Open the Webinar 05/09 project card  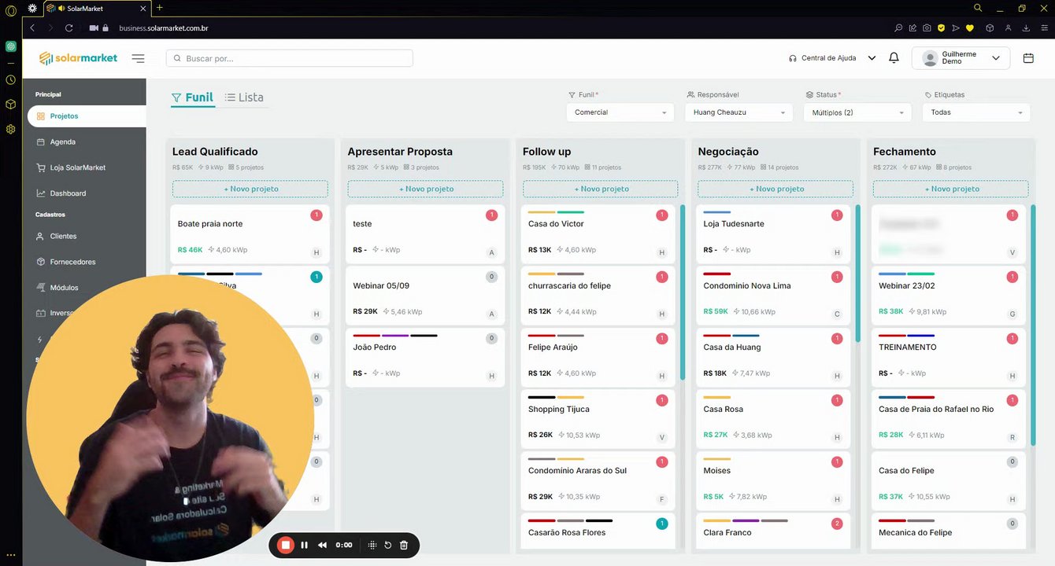(425, 296)
